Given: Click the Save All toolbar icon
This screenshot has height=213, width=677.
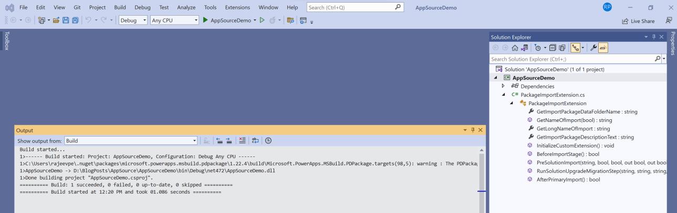Looking at the screenshot, I should coord(75,20).
